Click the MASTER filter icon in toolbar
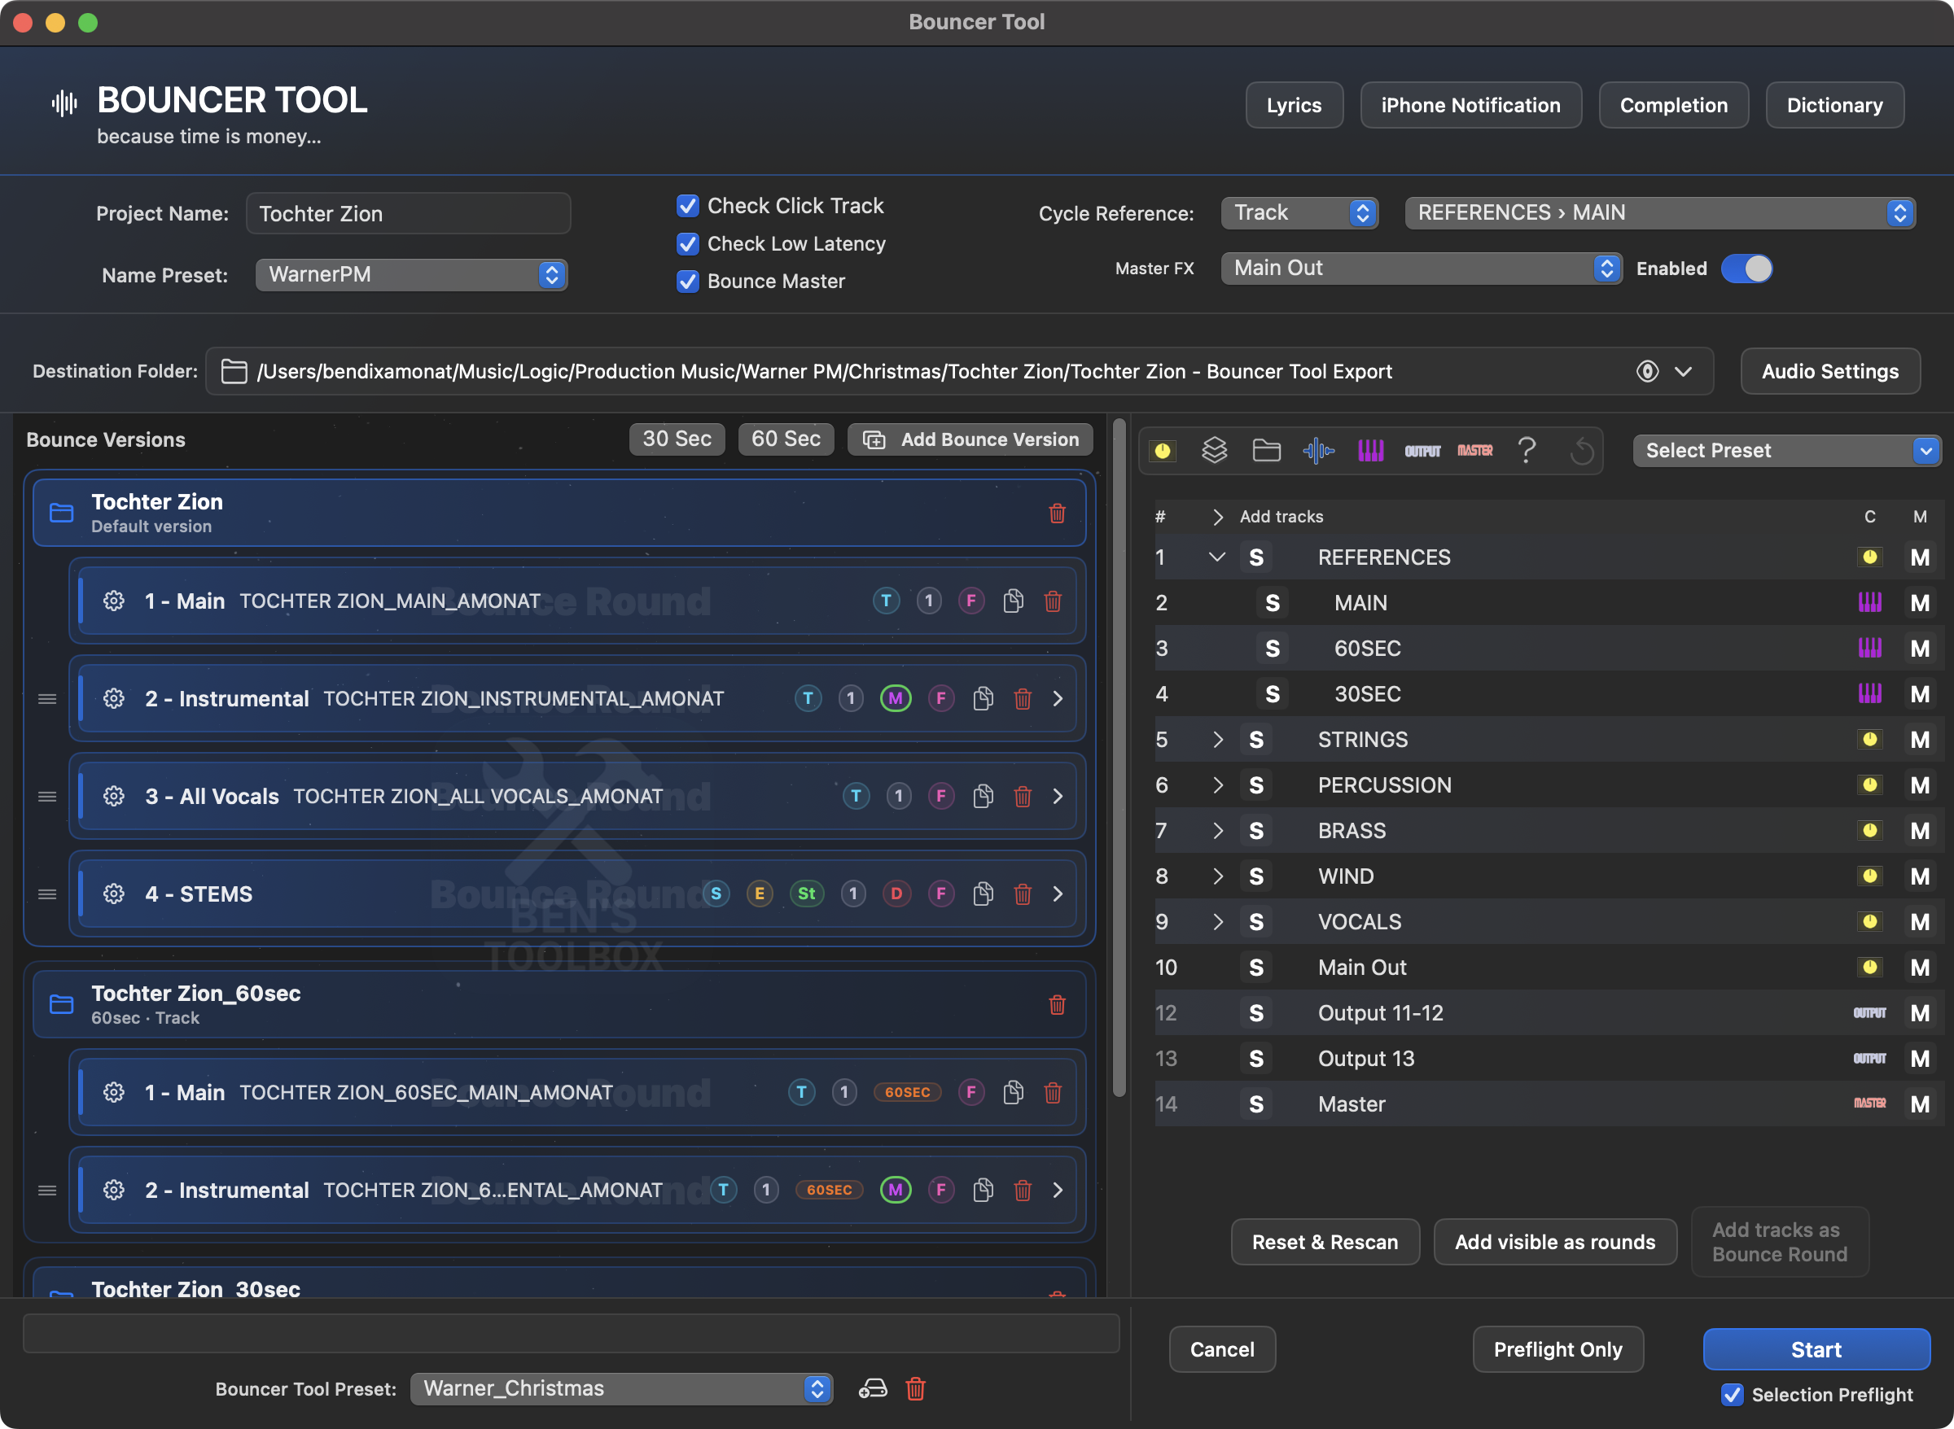This screenshot has width=1954, height=1429. pos(1474,451)
